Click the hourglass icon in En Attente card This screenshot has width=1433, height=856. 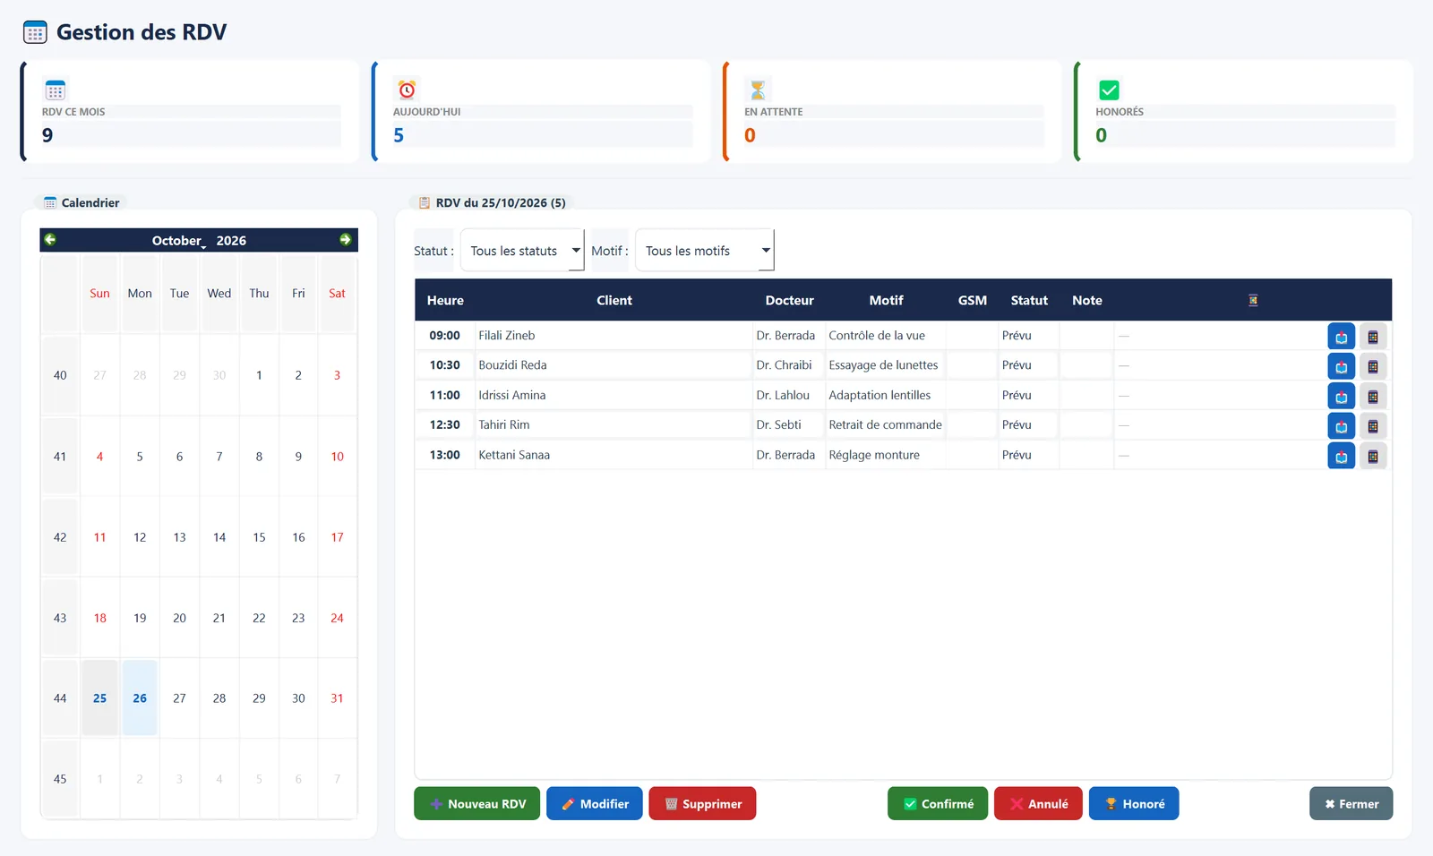click(758, 90)
